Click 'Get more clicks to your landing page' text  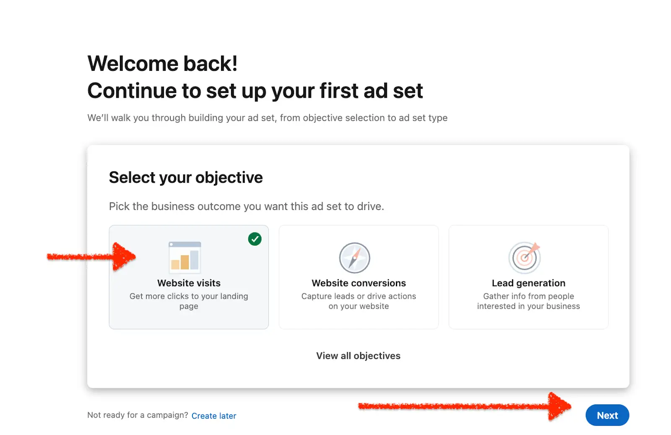[x=189, y=301]
